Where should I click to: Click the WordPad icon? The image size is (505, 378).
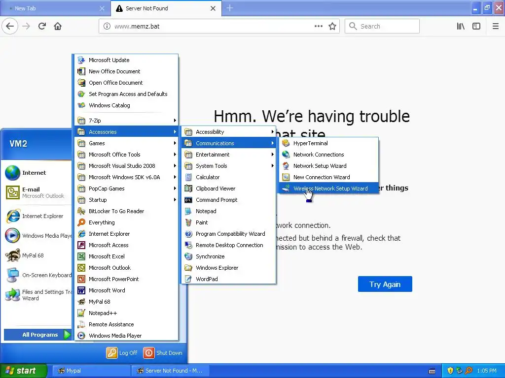tap(188, 279)
